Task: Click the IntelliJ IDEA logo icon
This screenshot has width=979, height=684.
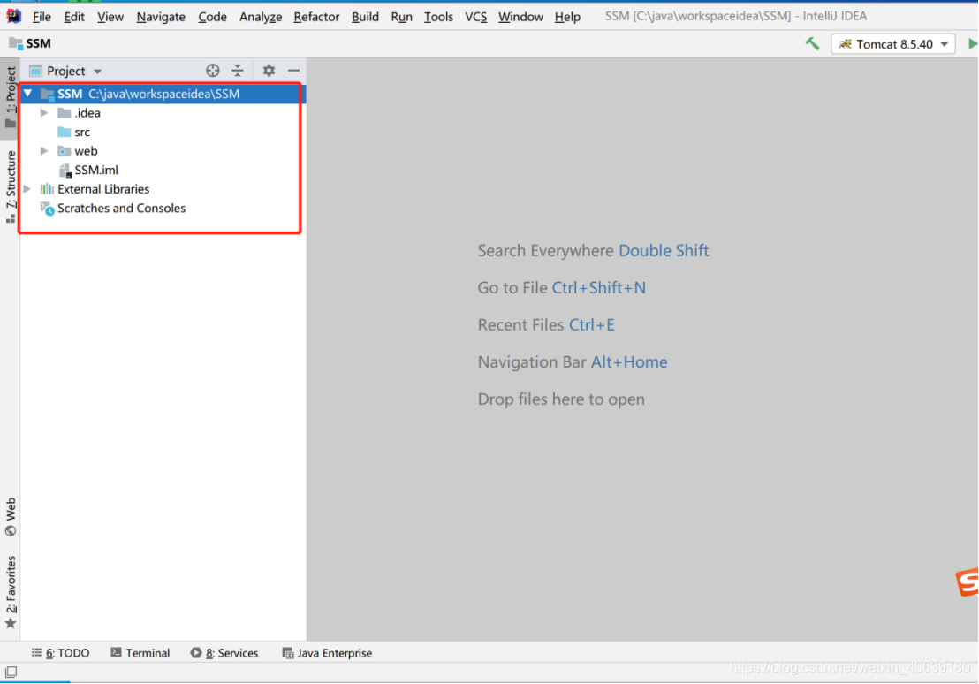Action: (x=13, y=16)
